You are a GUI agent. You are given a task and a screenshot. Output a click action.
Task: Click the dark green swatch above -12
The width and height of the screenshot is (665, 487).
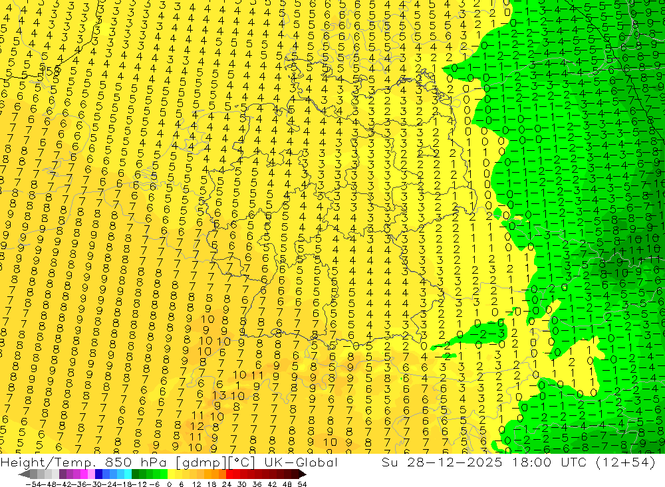(x=135, y=474)
